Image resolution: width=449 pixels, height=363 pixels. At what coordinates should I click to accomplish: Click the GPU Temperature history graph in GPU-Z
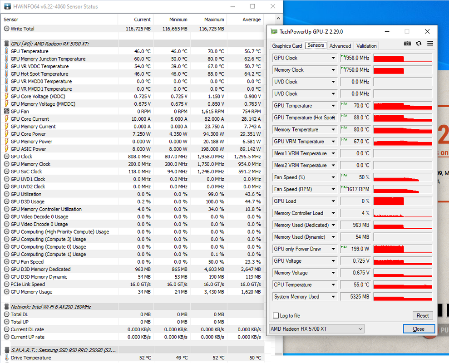coord(403,106)
